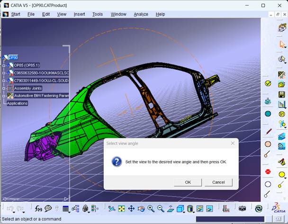Click the tree structure icon in bottom toolbar
The width and height of the screenshot is (288, 224).
point(75,209)
